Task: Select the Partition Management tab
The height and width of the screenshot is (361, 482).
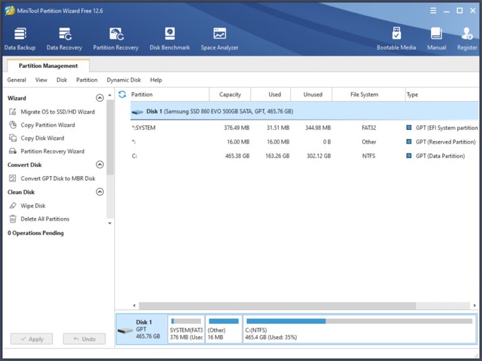Action: (x=48, y=66)
